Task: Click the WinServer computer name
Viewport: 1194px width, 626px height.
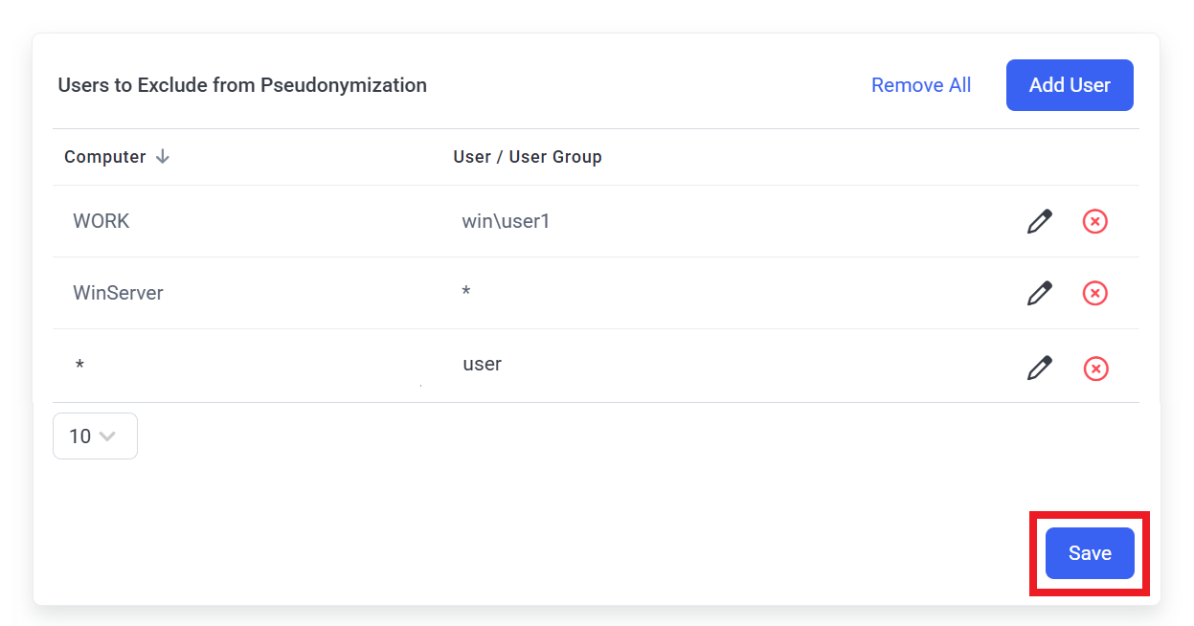Action: click(118, 293)
